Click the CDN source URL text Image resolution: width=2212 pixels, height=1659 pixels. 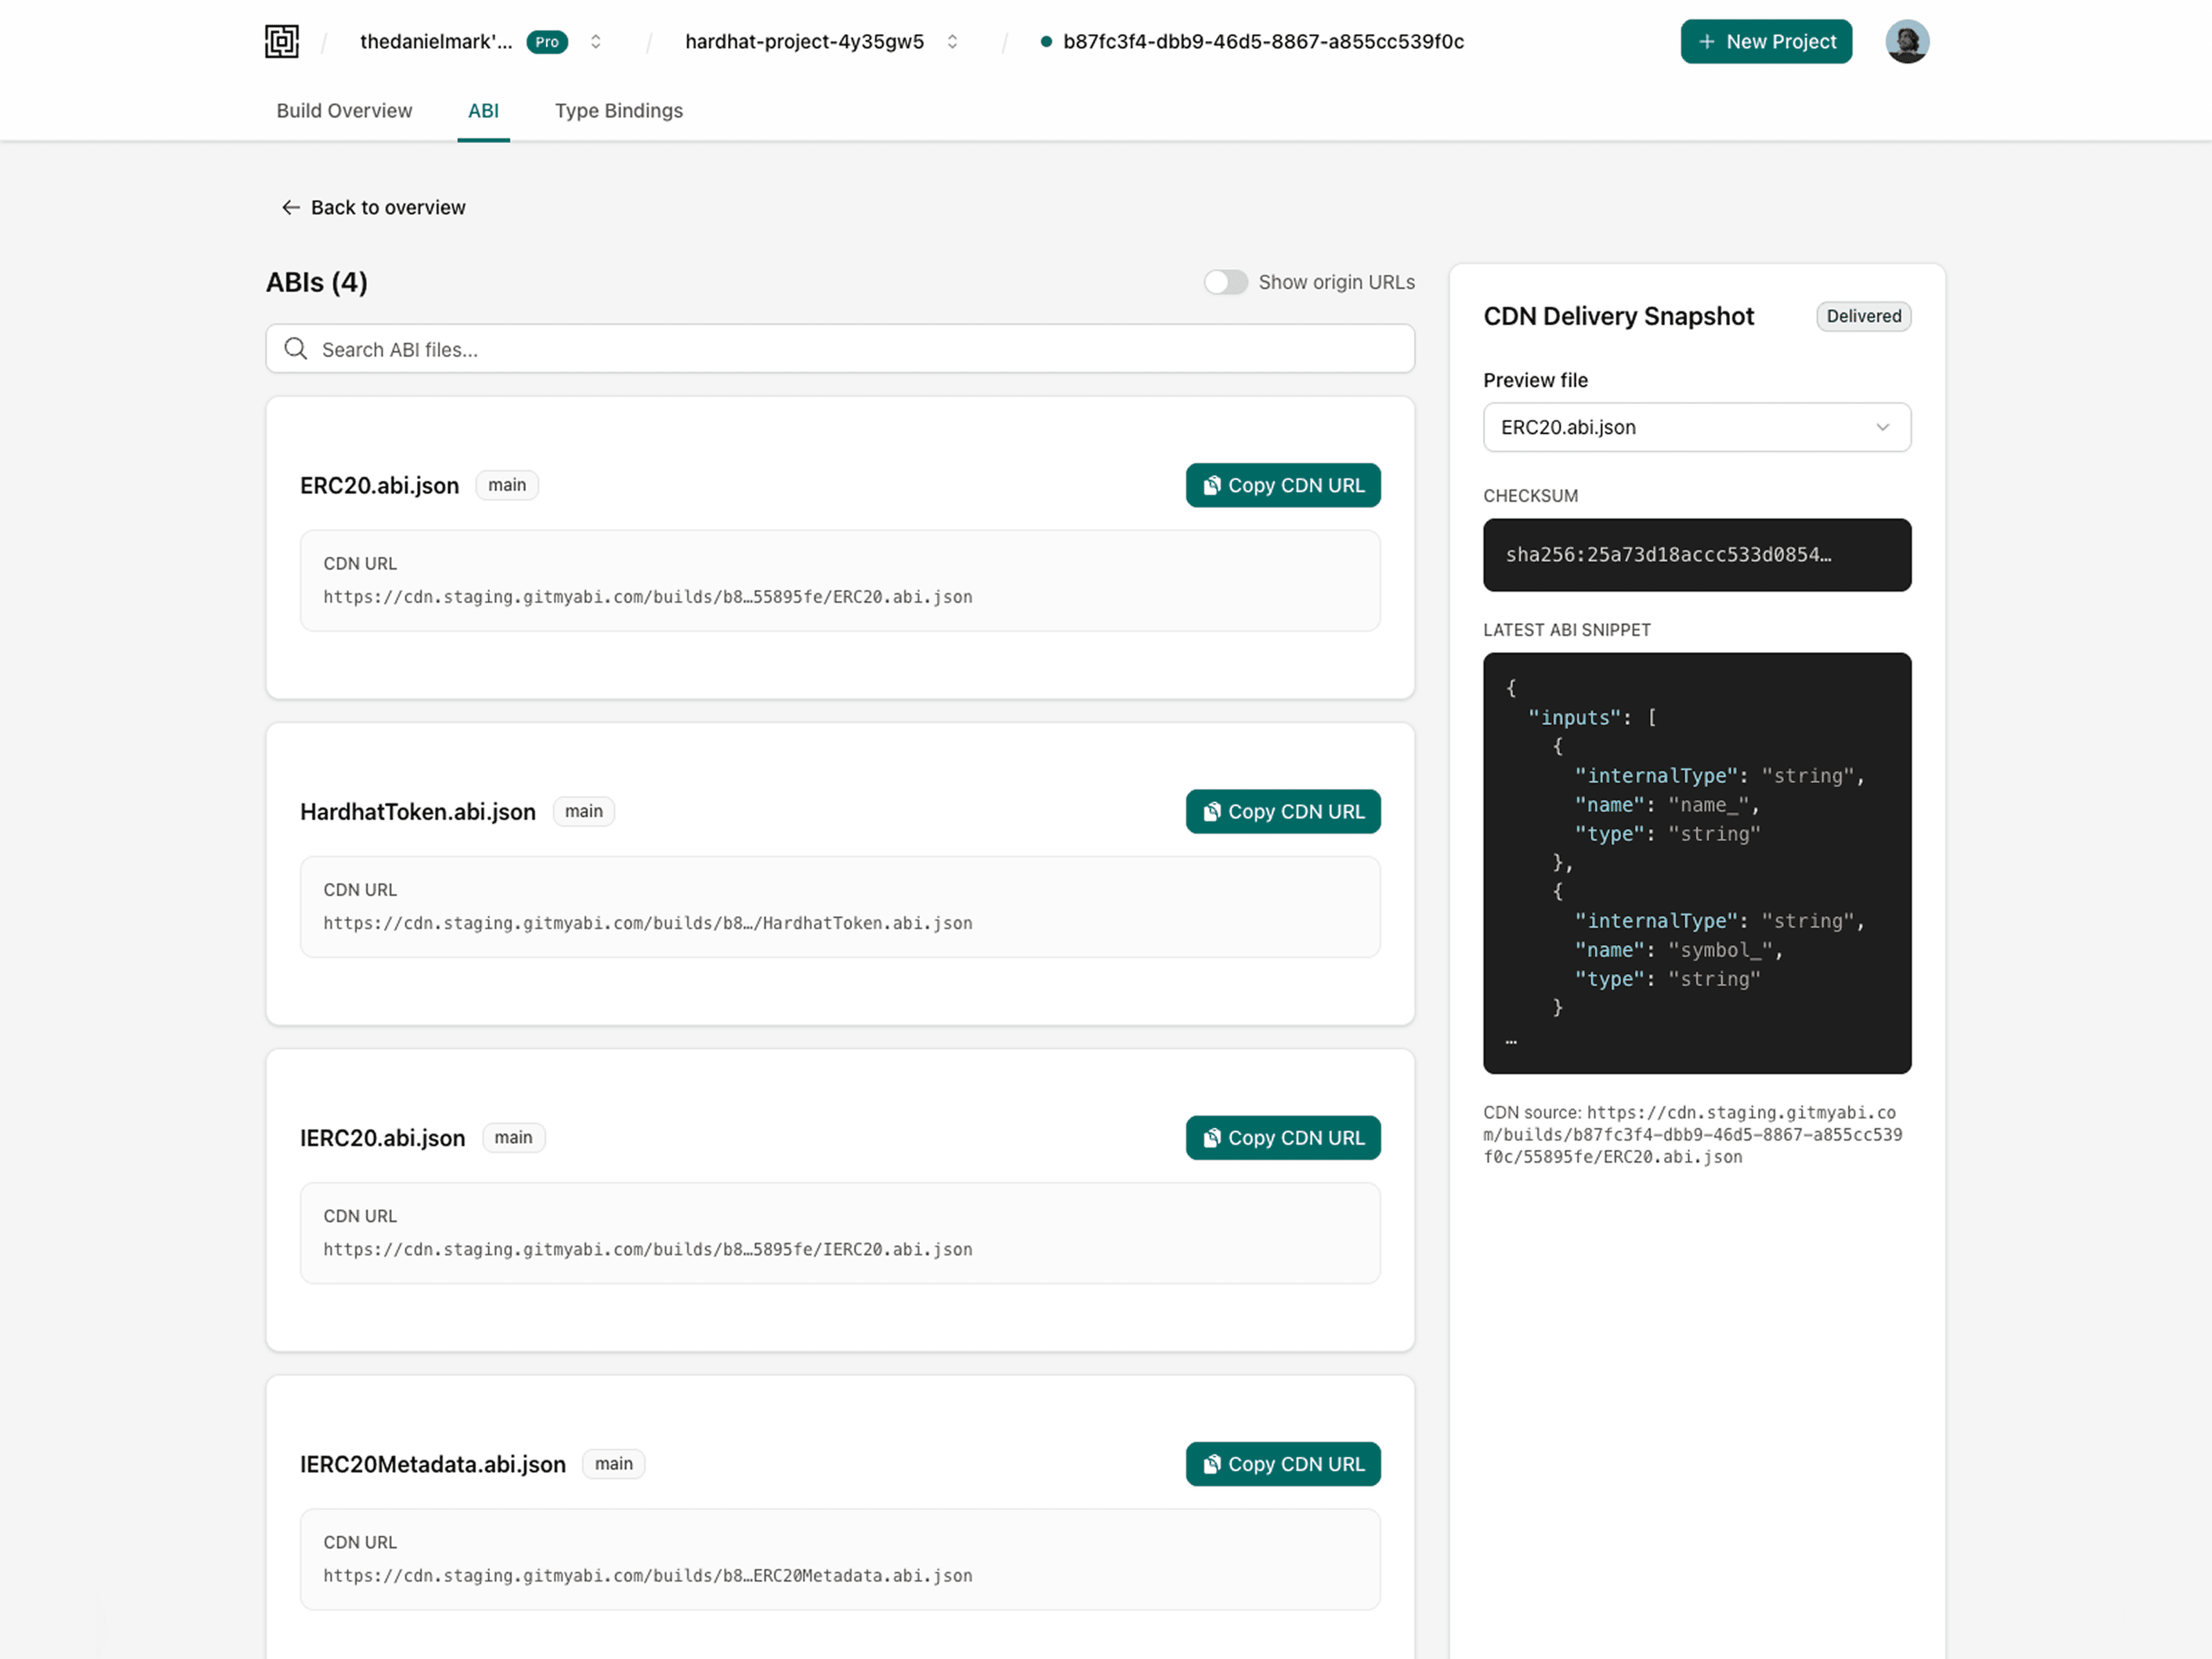1694,1134
